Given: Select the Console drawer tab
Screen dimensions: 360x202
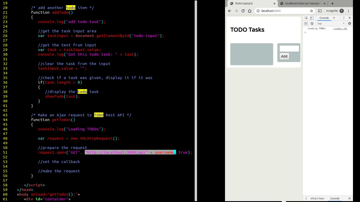Looking at the screenshot, I should tap(335, 199).
